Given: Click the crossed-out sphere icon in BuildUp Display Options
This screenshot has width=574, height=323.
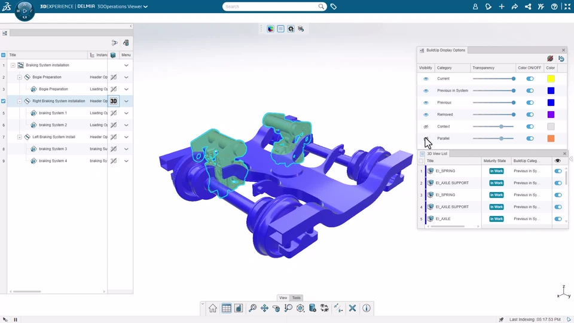Looking at the screenshot, I should click(550, 59).
